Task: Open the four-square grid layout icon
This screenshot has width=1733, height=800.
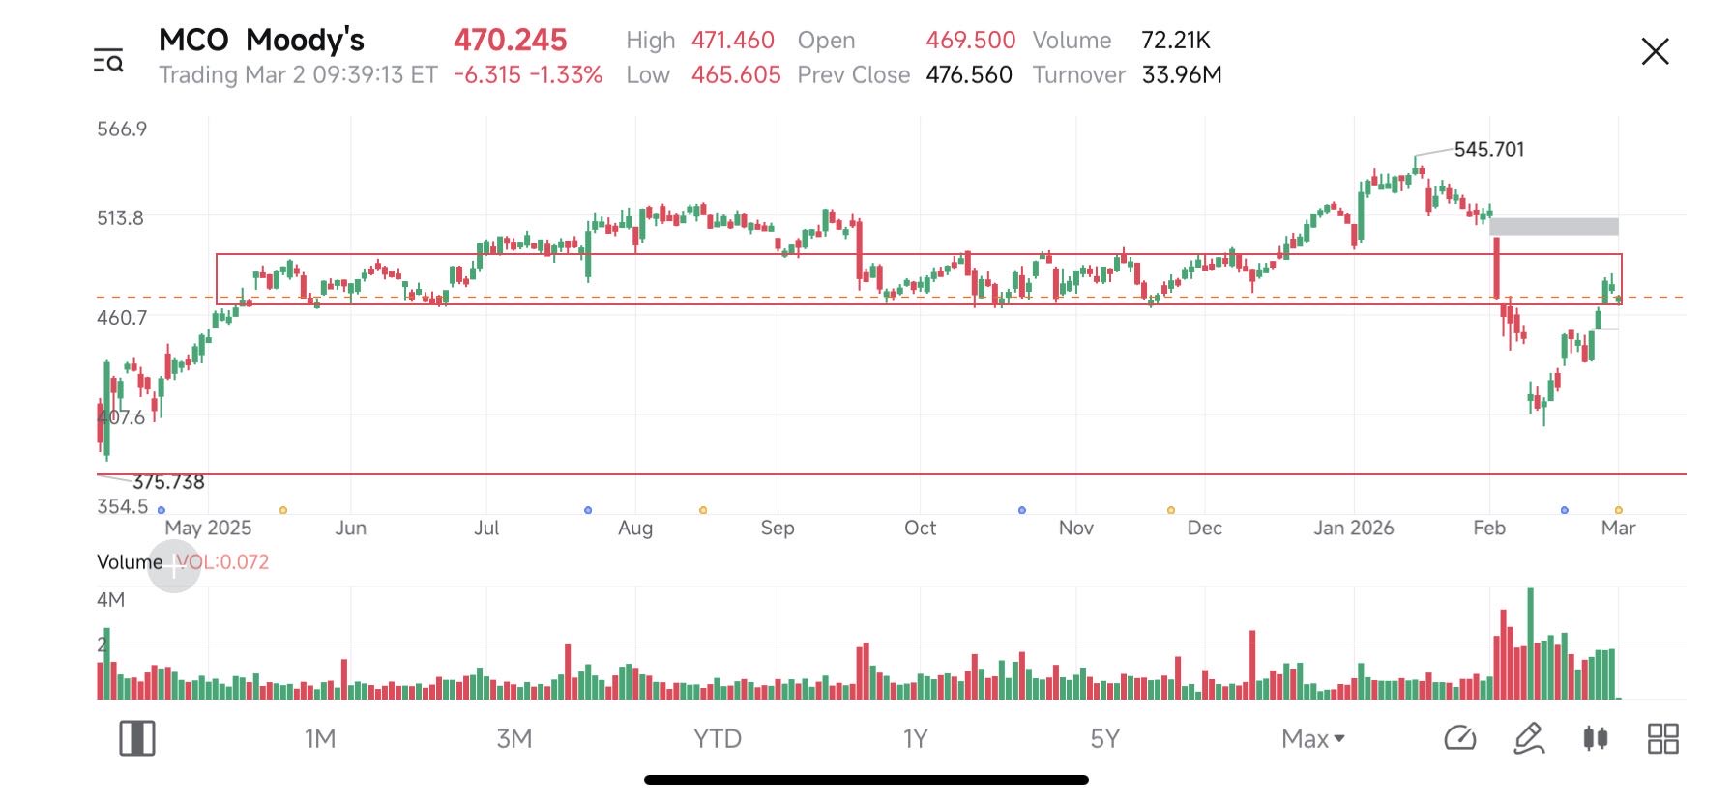Action: pos(1662,739)
